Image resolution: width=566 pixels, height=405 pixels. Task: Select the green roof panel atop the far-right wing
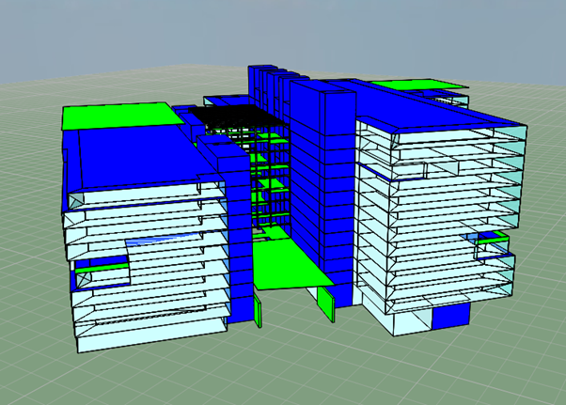click(x=418, y=86)
